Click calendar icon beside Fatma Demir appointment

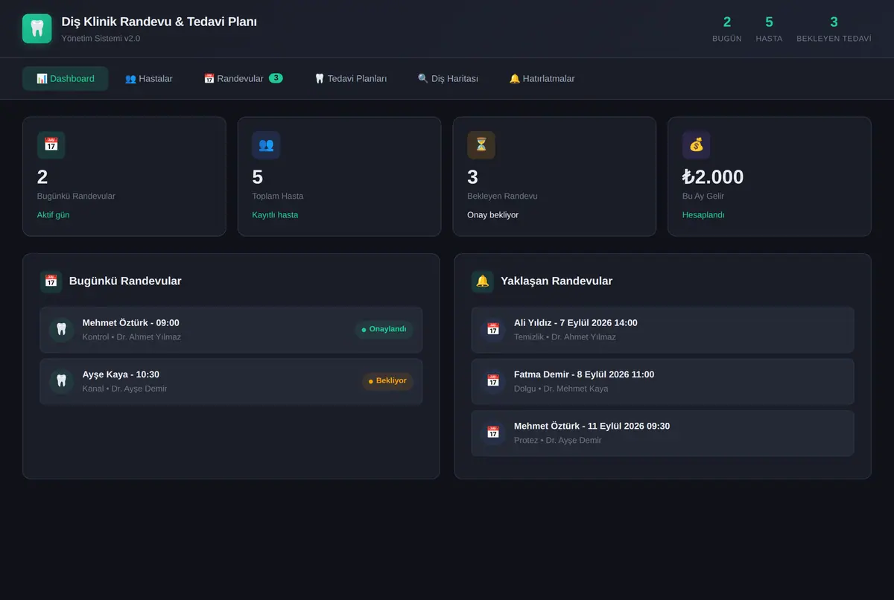point(492,381)
